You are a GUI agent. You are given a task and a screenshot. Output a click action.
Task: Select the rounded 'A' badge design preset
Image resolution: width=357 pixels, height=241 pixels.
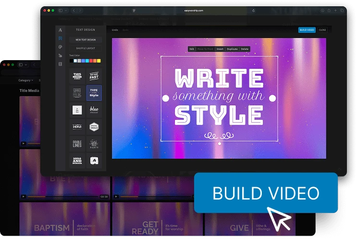click(94, 161)
